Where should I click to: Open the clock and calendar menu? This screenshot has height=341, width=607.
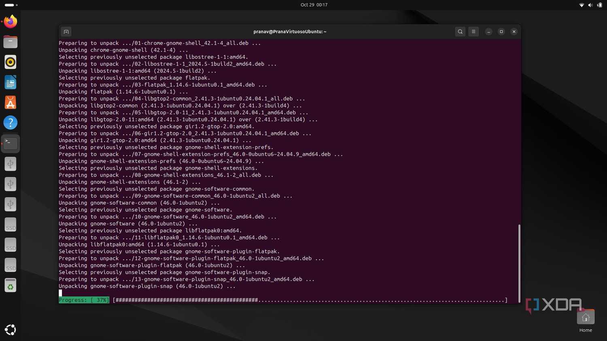click(x=314, y=5)
